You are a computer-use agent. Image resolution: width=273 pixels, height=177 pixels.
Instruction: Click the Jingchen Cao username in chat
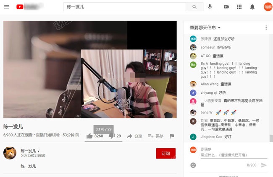click(211, 137)
